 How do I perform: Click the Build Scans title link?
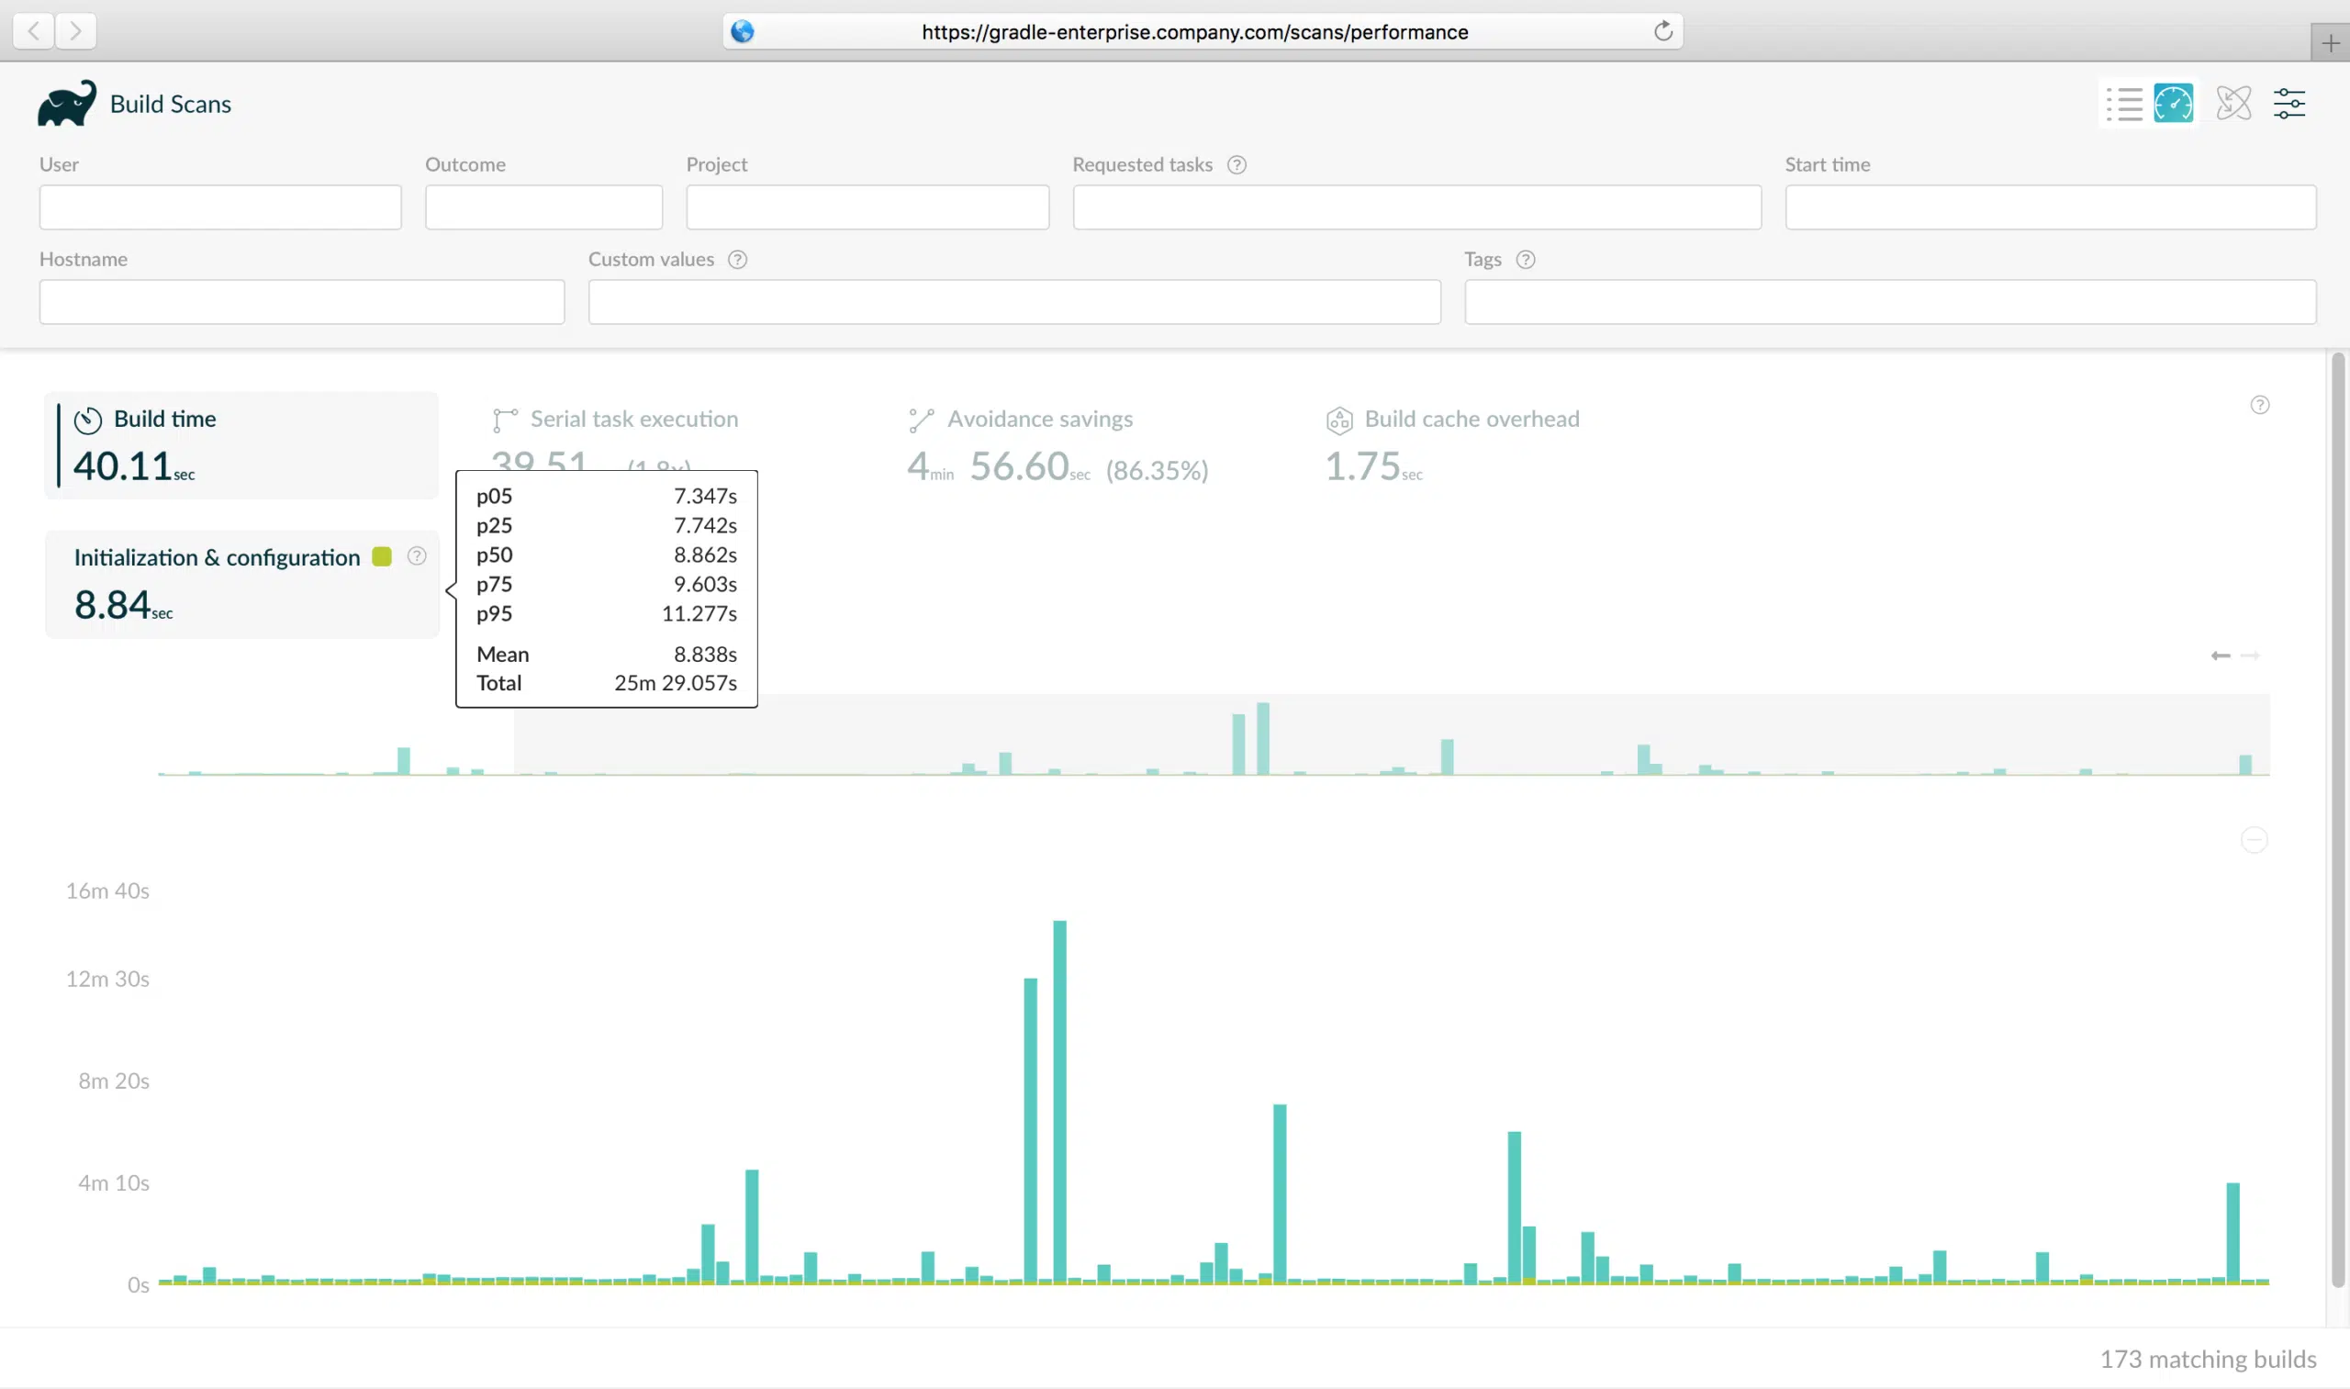coord(171,104)
